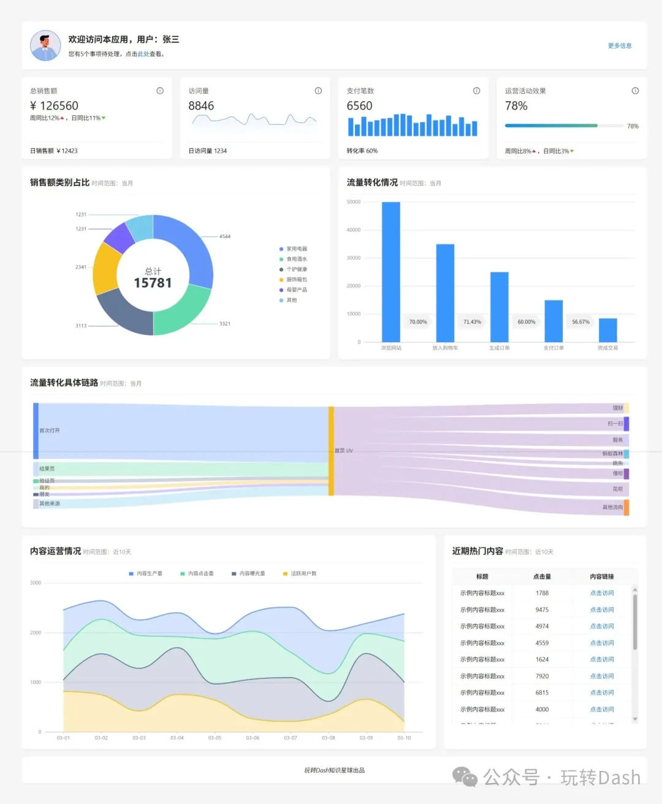Open 点击访问 link in the 9475 row
The image size is (662, 804).
(602, 610)
